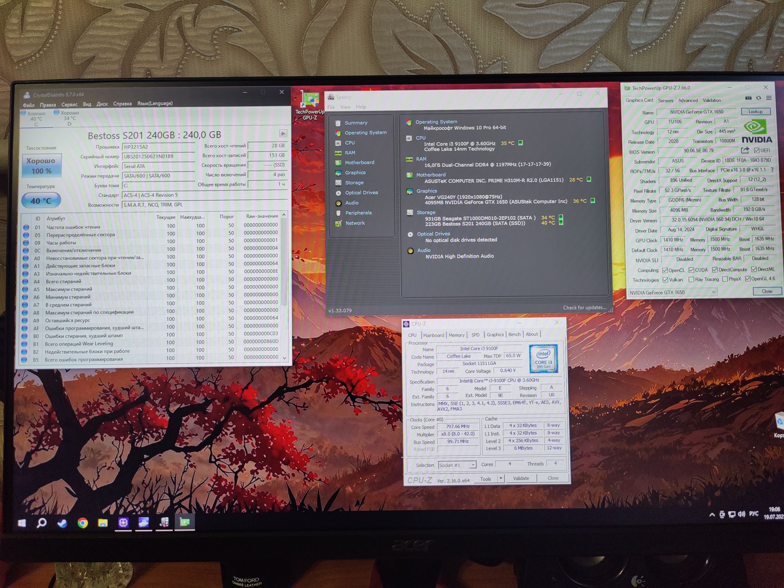
Task: Toggle the CUDA checkbox in GPU-Z
Action: [x=691, y=270]
